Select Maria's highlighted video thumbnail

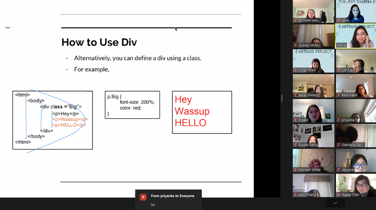click(356, 36)
